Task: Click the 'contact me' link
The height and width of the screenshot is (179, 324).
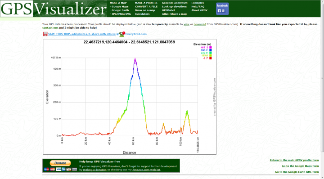Action: 50,28
